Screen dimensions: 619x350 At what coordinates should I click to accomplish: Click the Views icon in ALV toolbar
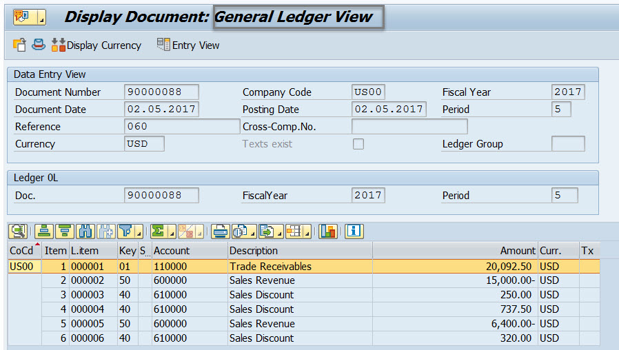tap(240, 231)
